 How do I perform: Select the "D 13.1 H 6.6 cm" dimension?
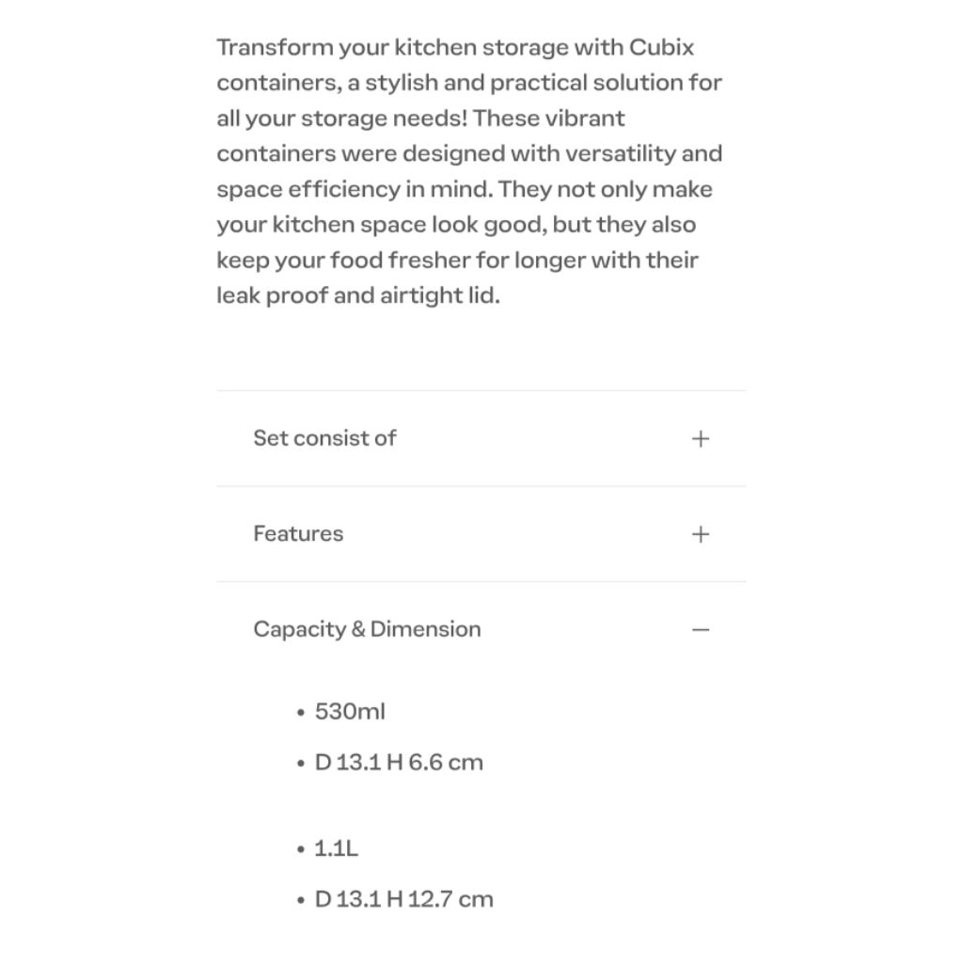coord(399,763)
